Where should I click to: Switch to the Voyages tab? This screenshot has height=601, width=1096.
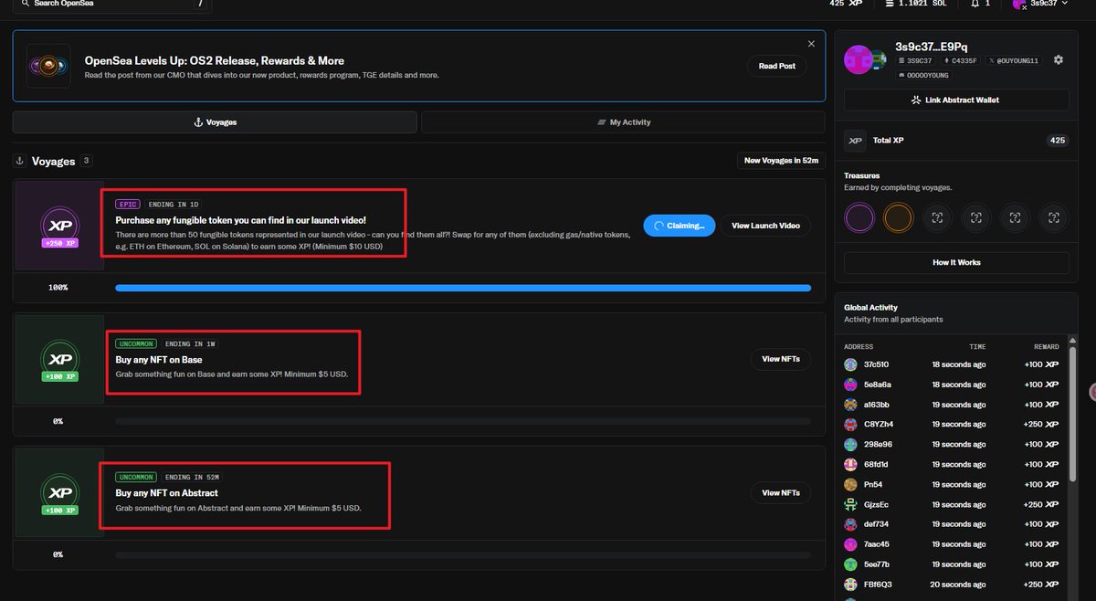215,122
